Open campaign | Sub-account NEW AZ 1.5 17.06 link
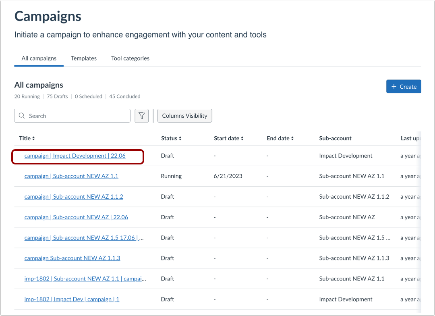 click(84, 238)
